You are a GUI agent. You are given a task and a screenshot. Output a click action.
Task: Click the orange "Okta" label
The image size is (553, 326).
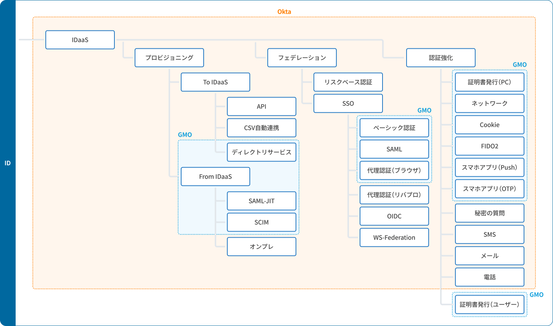click(x=284, y=12)
